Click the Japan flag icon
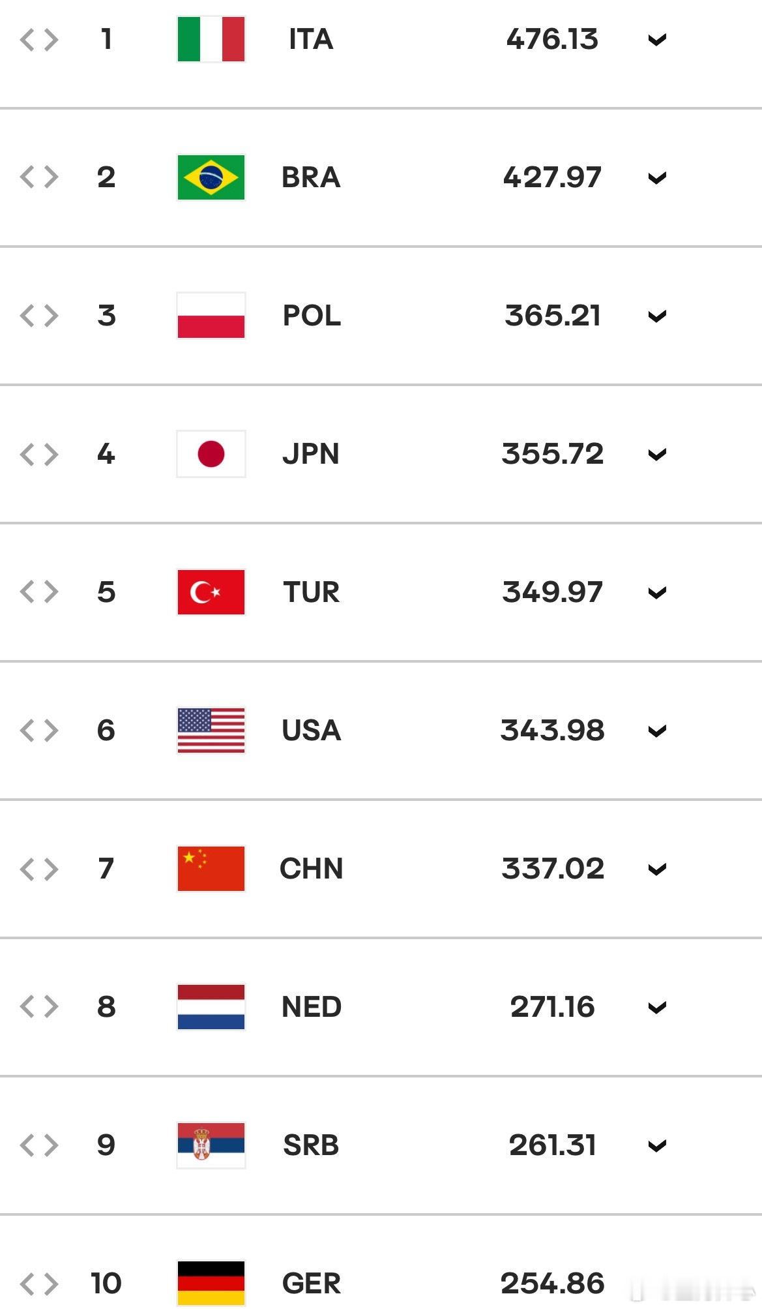 point(211,454)
